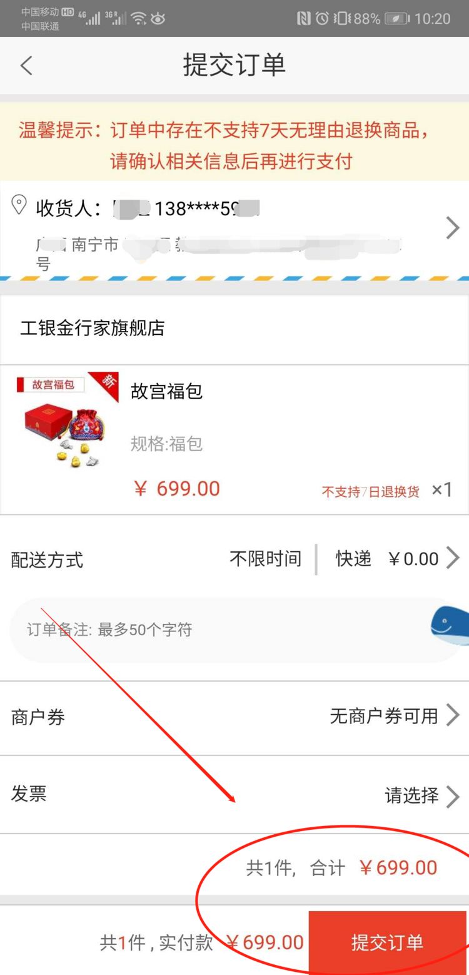Submit order with 提交订单 button
This screenshot has height=975, width=469.
[388, 942]
